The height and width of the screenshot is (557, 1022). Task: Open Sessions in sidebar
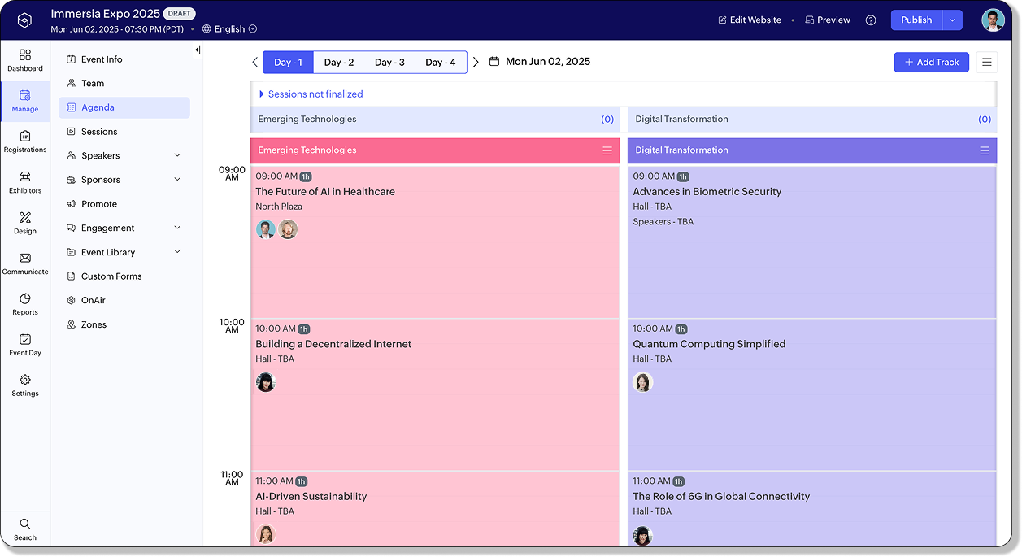click(x=124, y=132)
